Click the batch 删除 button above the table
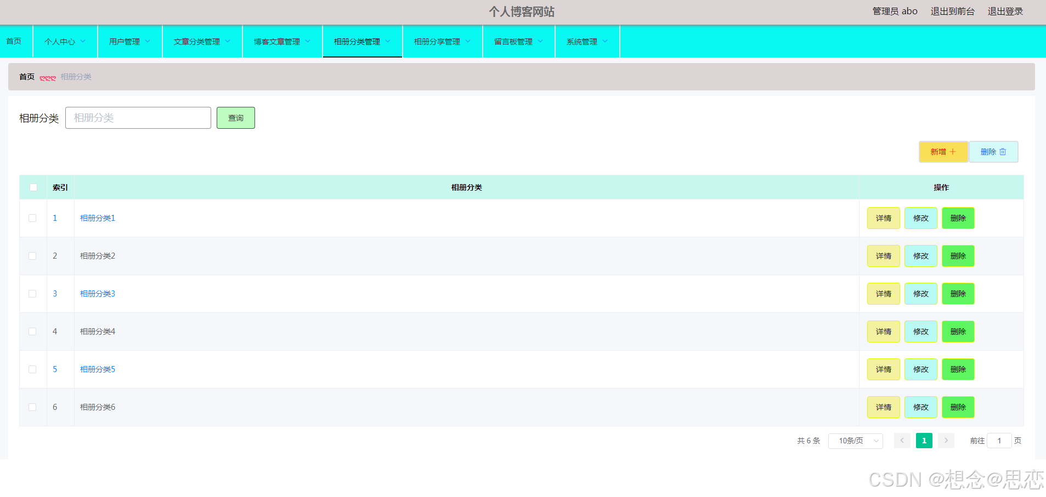The height and width of the screenshot is (497, 1046). click(x=993, y=152)
